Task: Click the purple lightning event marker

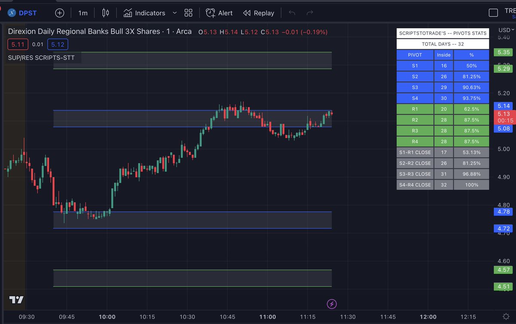Action: point(332,304)
